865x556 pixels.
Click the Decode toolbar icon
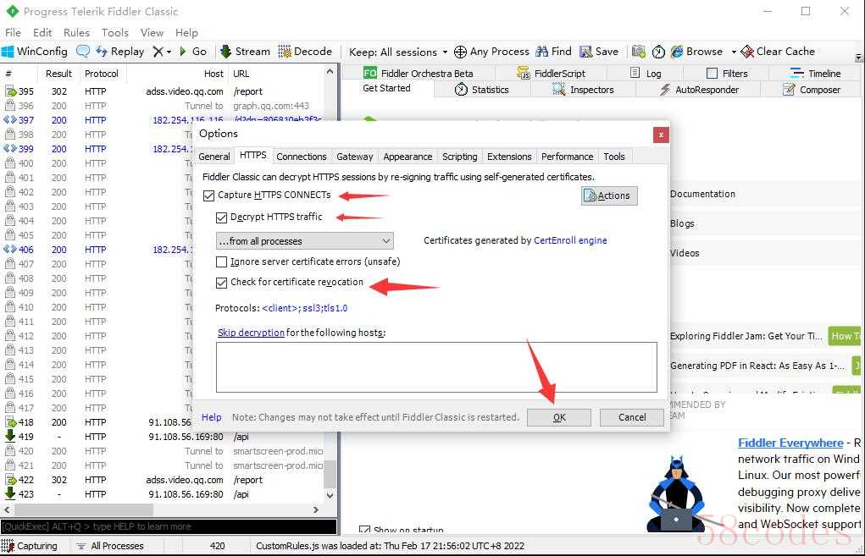pos(285,52)
